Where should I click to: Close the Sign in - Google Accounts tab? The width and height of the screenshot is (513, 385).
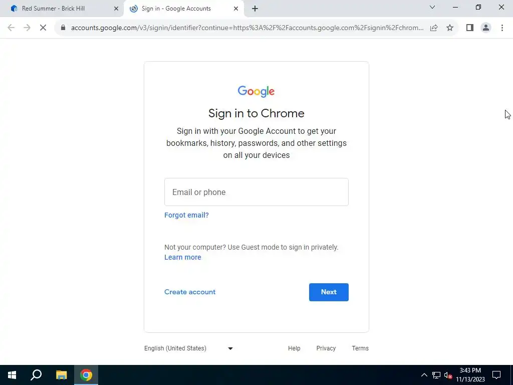click(236, 9)
